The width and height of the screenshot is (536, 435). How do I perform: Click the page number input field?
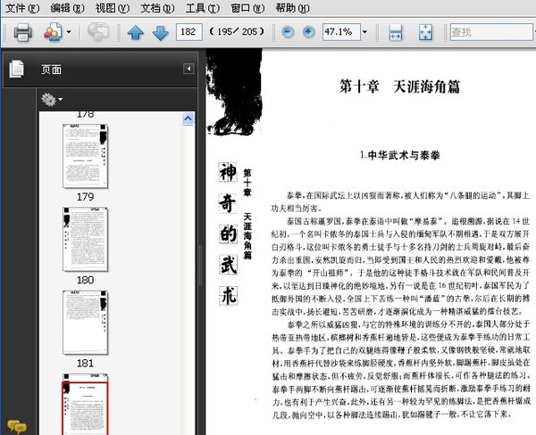pyautogui.click(x=188, y=33)
